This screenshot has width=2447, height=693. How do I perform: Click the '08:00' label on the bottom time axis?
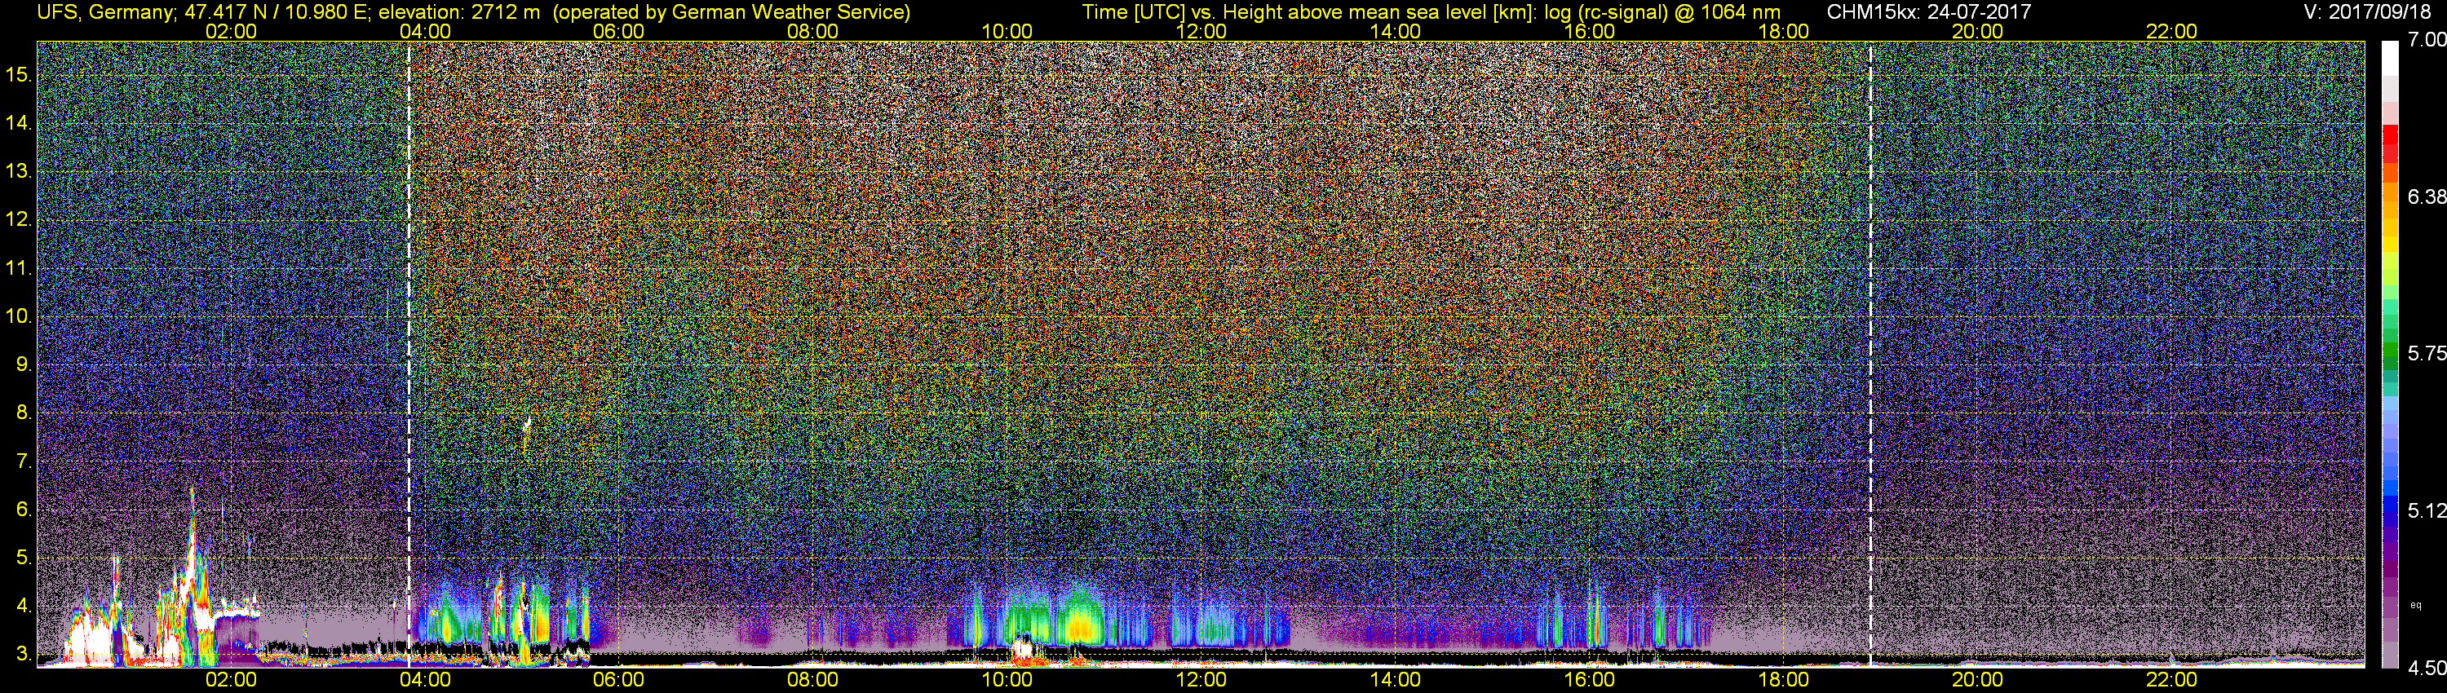click(813, 680)
